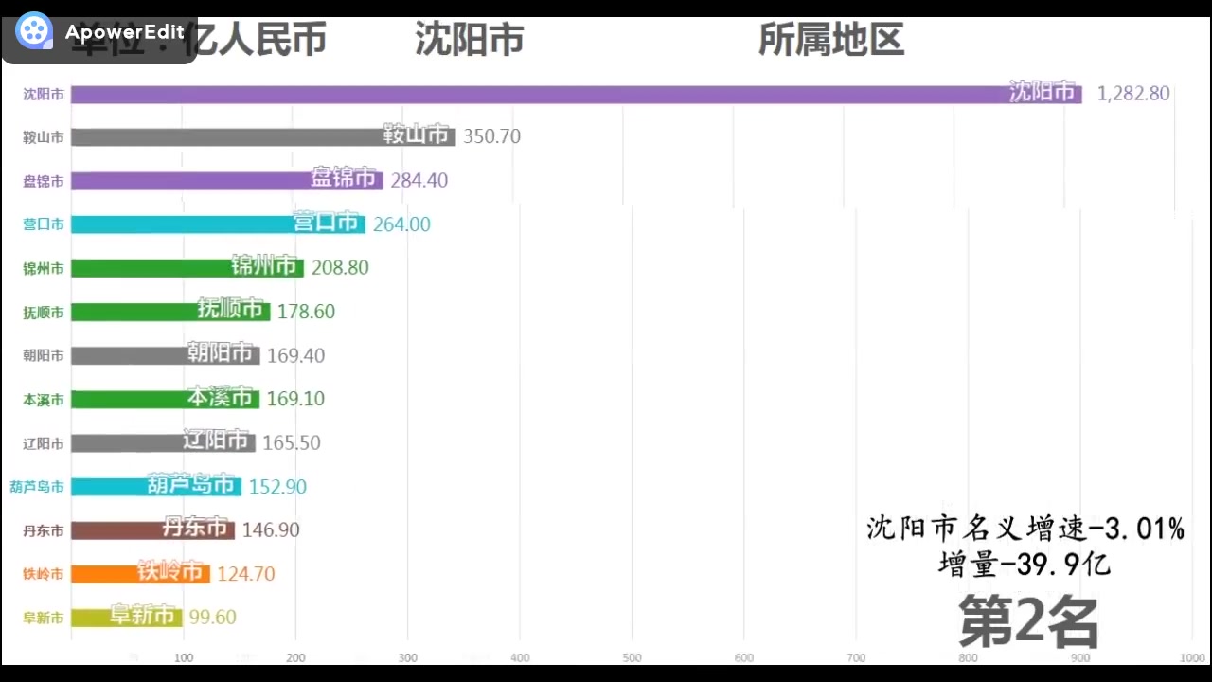Viewport: 1212px width, 682px height.
Task: Click the 沈阳市 title heading at top
Action: 470,40
